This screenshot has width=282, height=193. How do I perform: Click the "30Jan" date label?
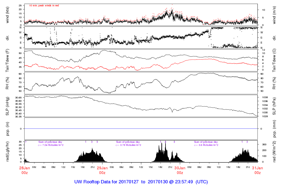(180, 168)
